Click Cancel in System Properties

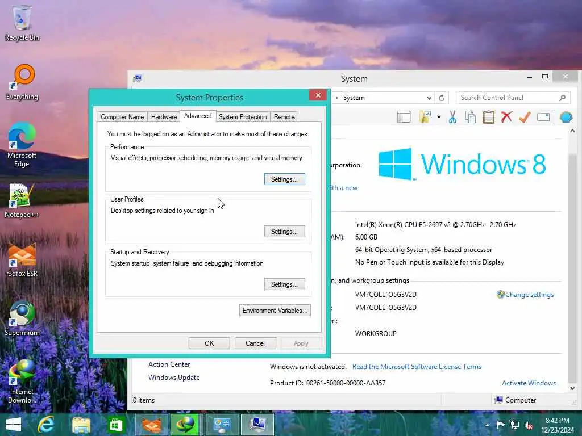255,343
